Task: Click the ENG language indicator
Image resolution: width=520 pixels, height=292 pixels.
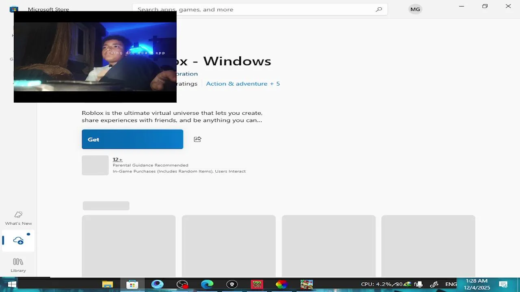Action: click(x=451, y=284)
